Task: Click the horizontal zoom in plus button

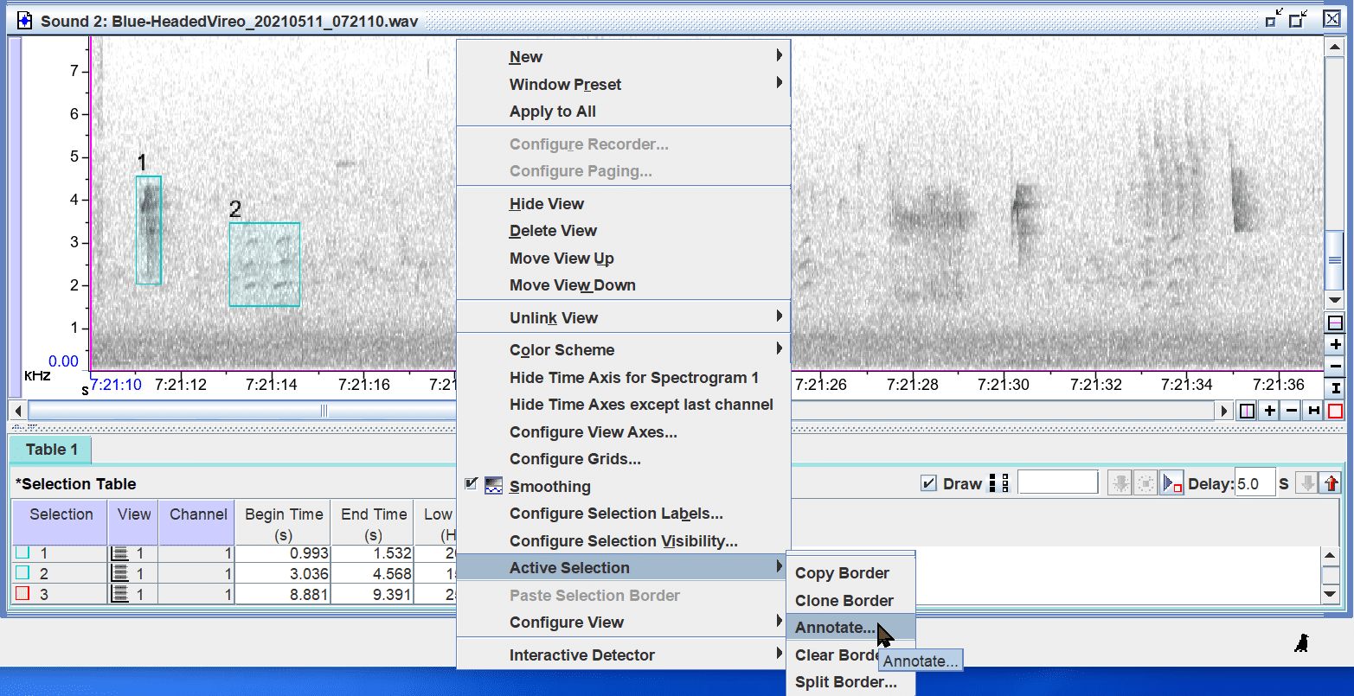Action: pos(1269,411)
